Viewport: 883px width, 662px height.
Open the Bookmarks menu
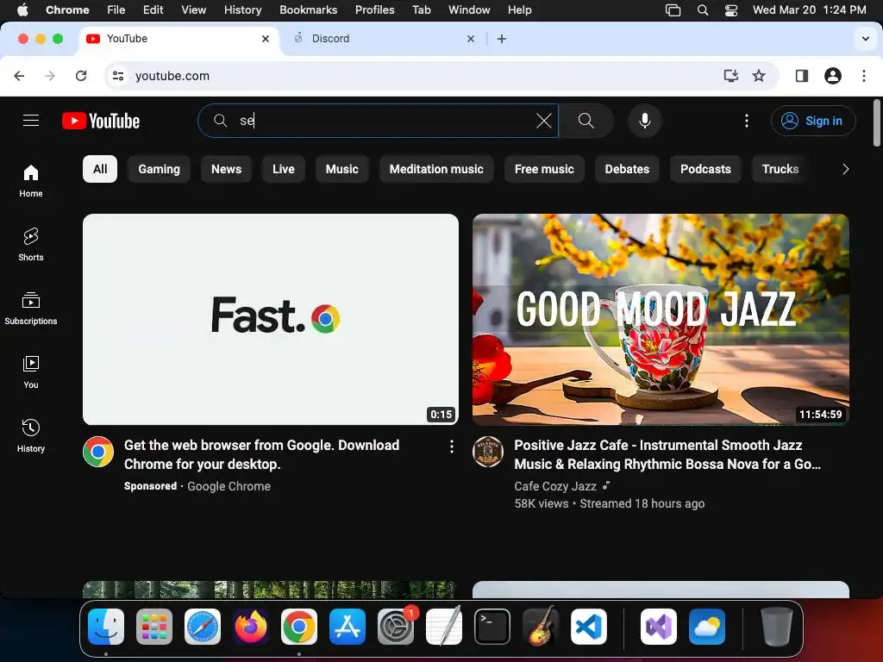(308, 9)
